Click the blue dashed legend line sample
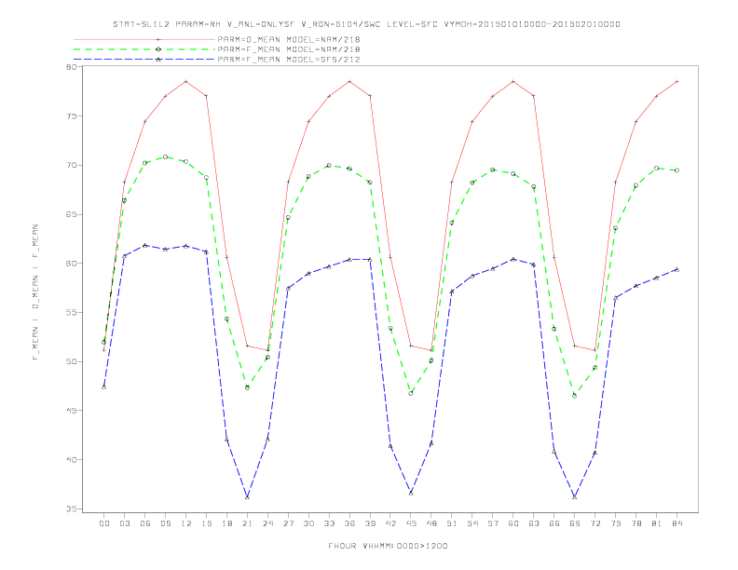This screenshot has width=738, height=570. 144,60
